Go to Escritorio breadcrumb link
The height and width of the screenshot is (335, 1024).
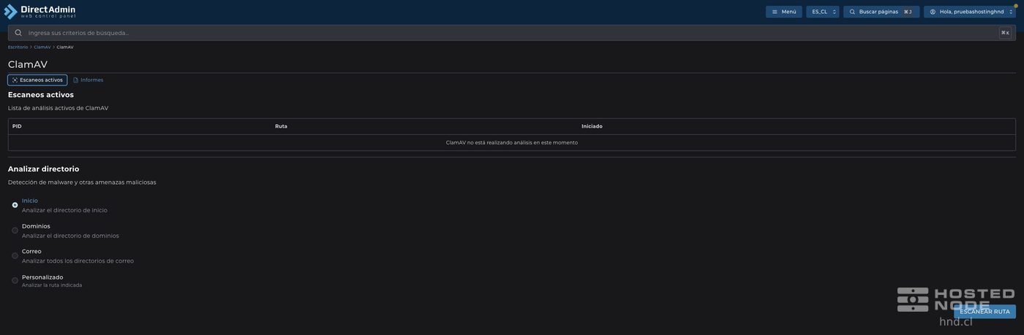[x=18, y=47]
